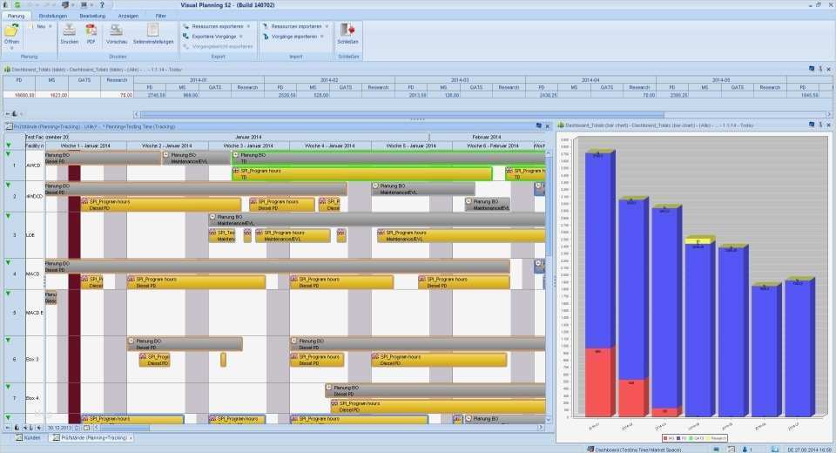Click the Öffnen folder icon

pyautogui.click(x=11, y=30)
